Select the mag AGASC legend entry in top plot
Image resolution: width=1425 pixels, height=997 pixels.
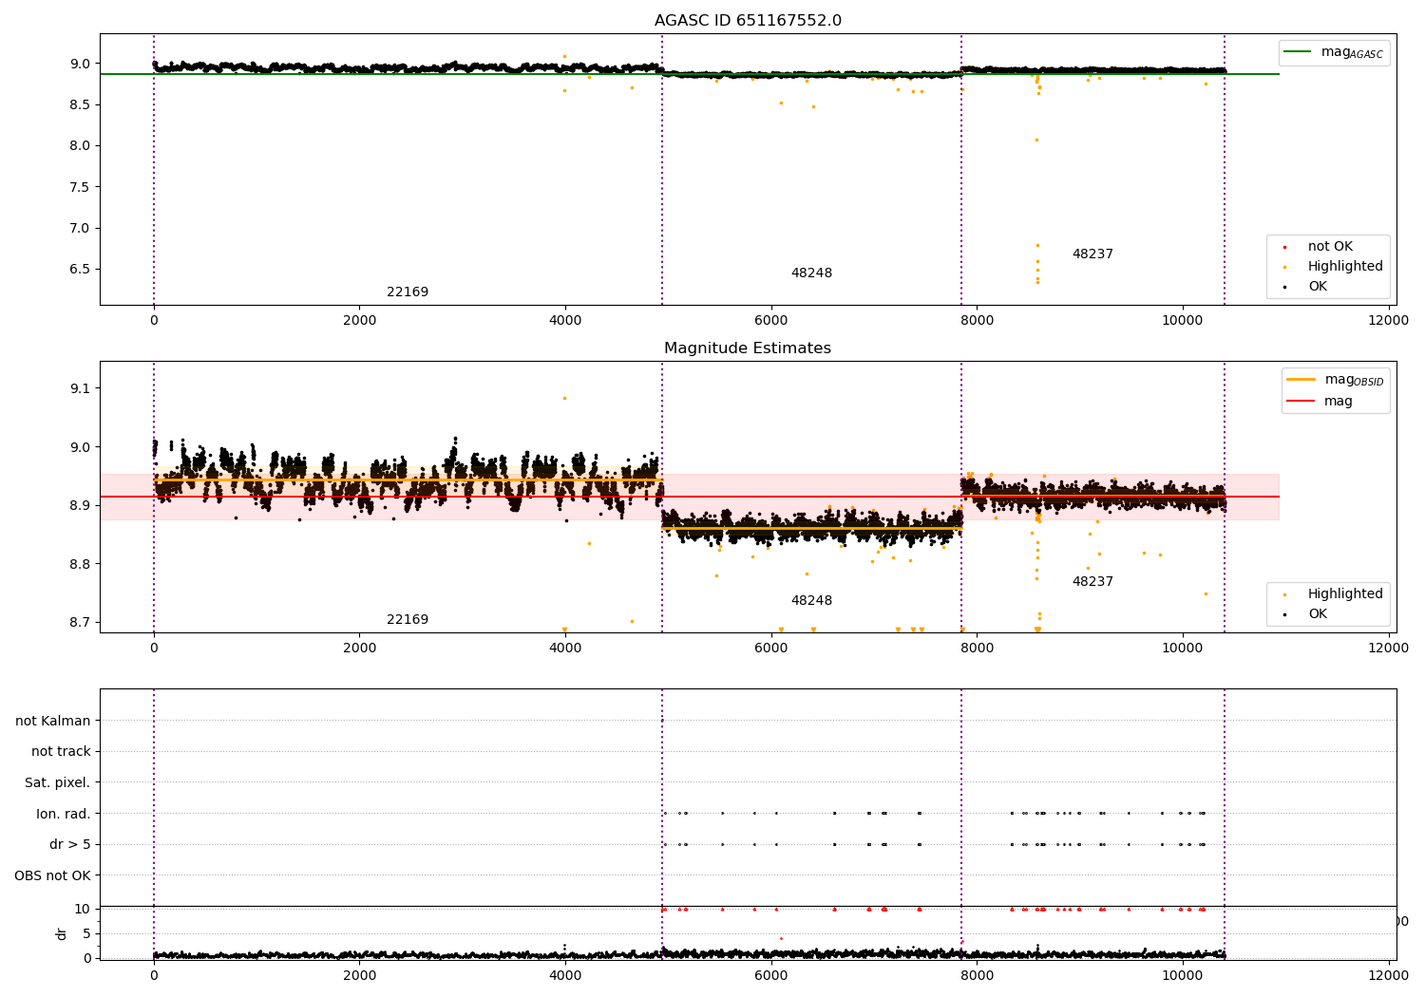(1334, 52)
